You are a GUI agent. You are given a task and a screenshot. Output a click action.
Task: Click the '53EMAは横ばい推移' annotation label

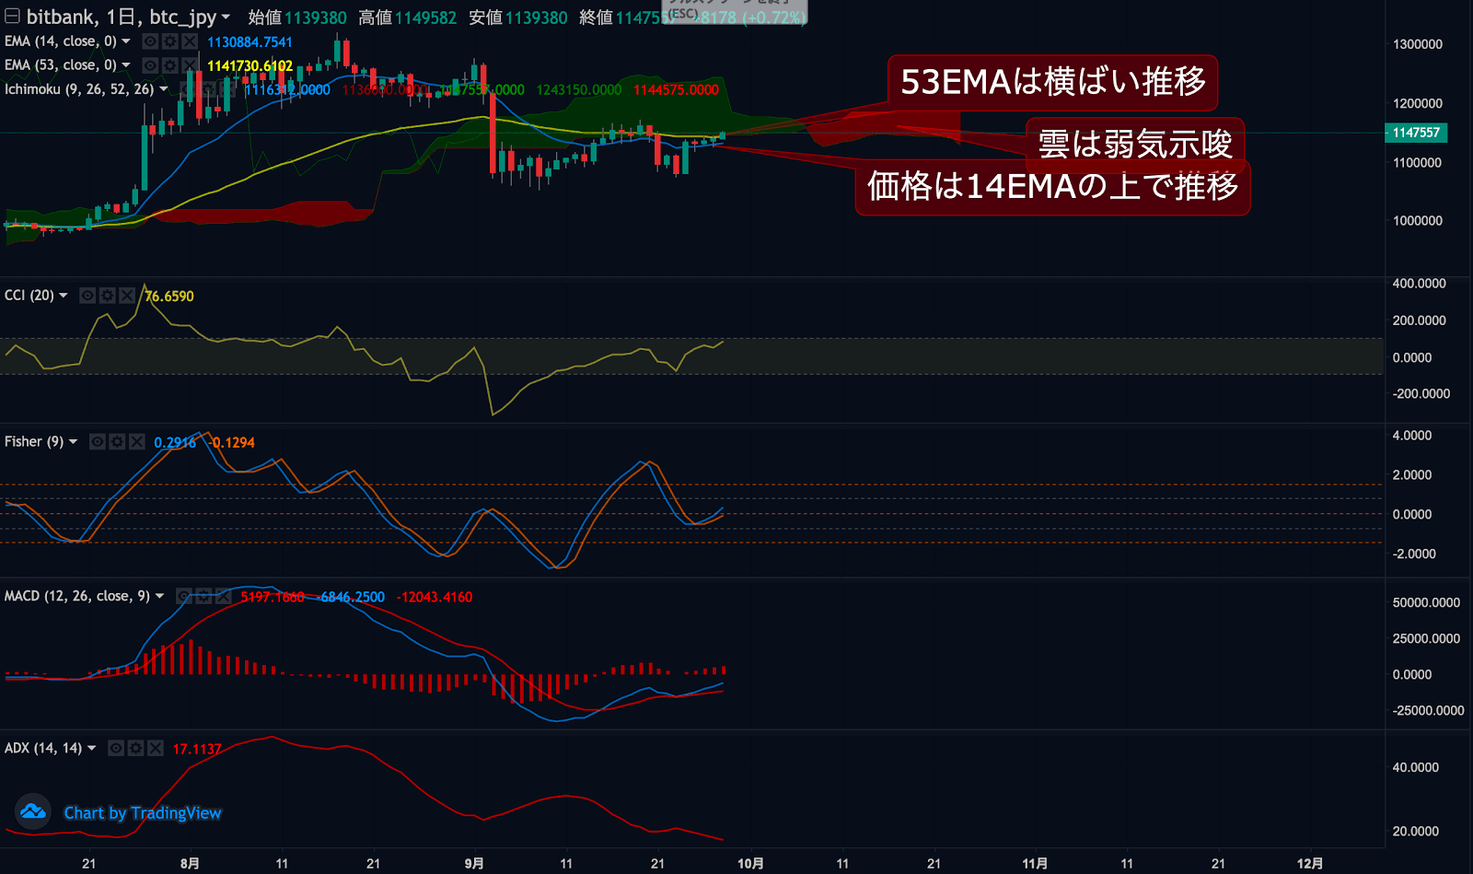[1052, 82]
